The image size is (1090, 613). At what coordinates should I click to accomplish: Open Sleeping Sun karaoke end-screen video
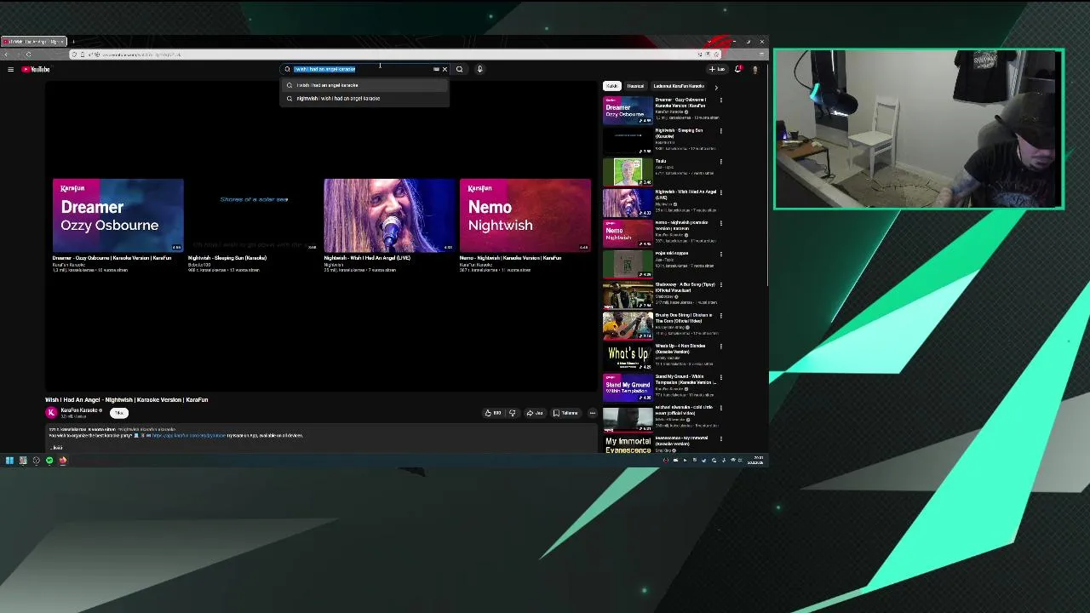(254, 215)
